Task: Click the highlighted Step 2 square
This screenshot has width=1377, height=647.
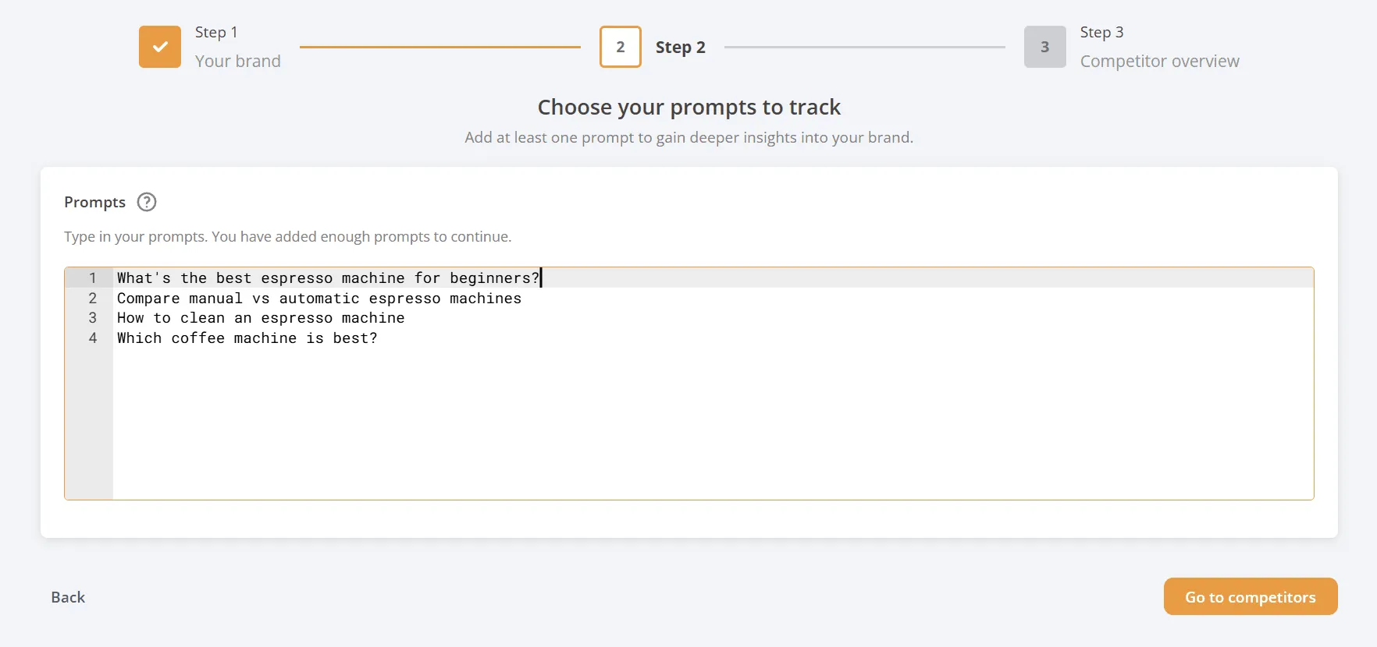Action: [x=620, y=47]
